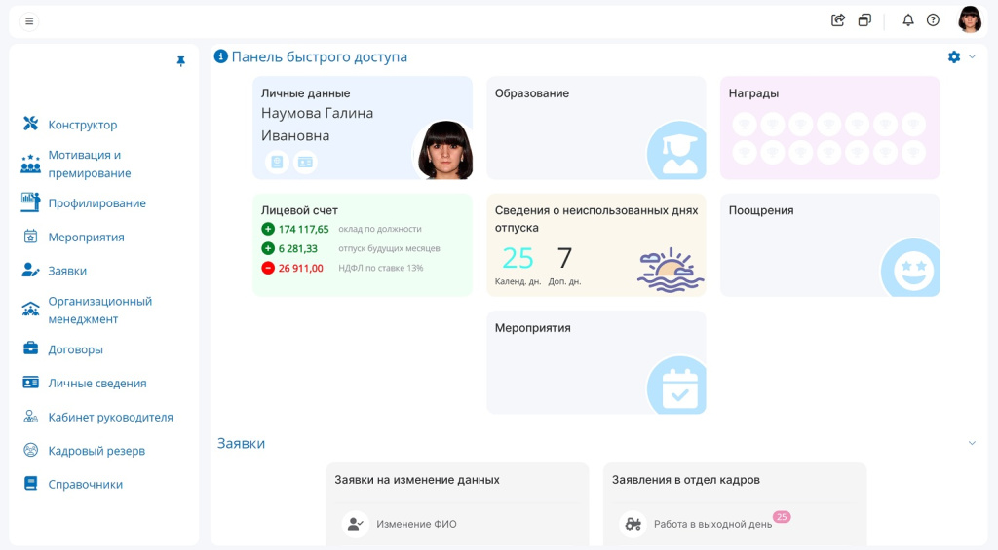Click the red minus next to 26 911,00
The height and width of the screenshot is (550, 998).
tap(268, 269)
